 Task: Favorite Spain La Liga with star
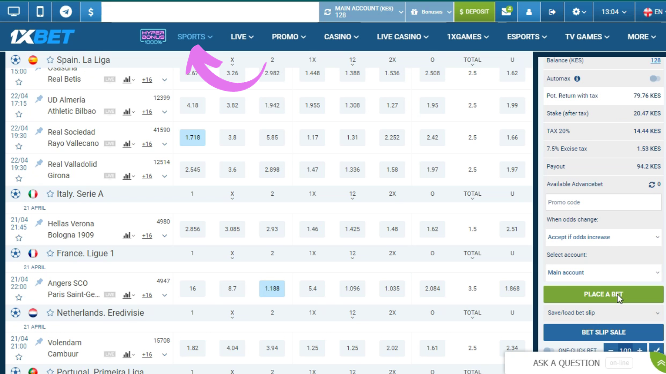tap(50, 60)
